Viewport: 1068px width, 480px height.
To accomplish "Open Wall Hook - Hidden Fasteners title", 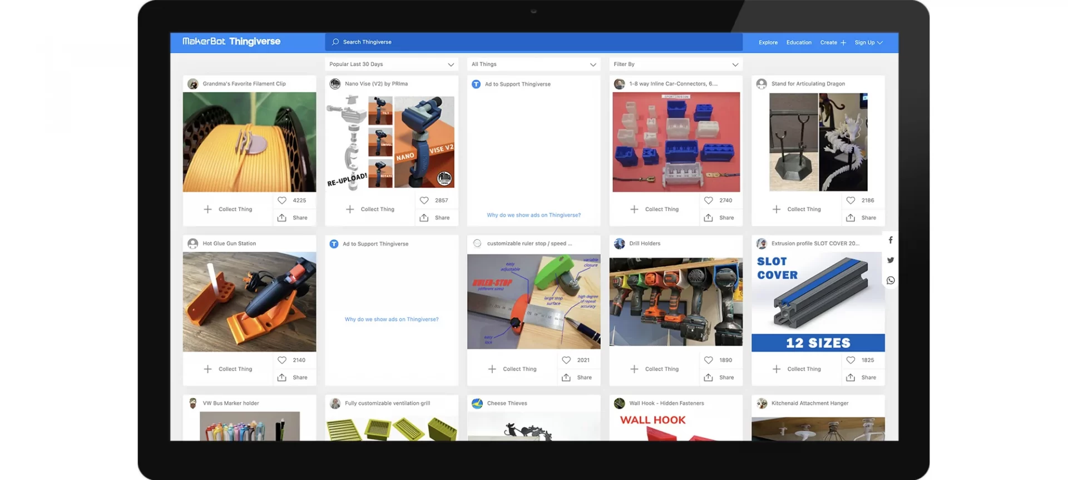I will tap(666, 404).
